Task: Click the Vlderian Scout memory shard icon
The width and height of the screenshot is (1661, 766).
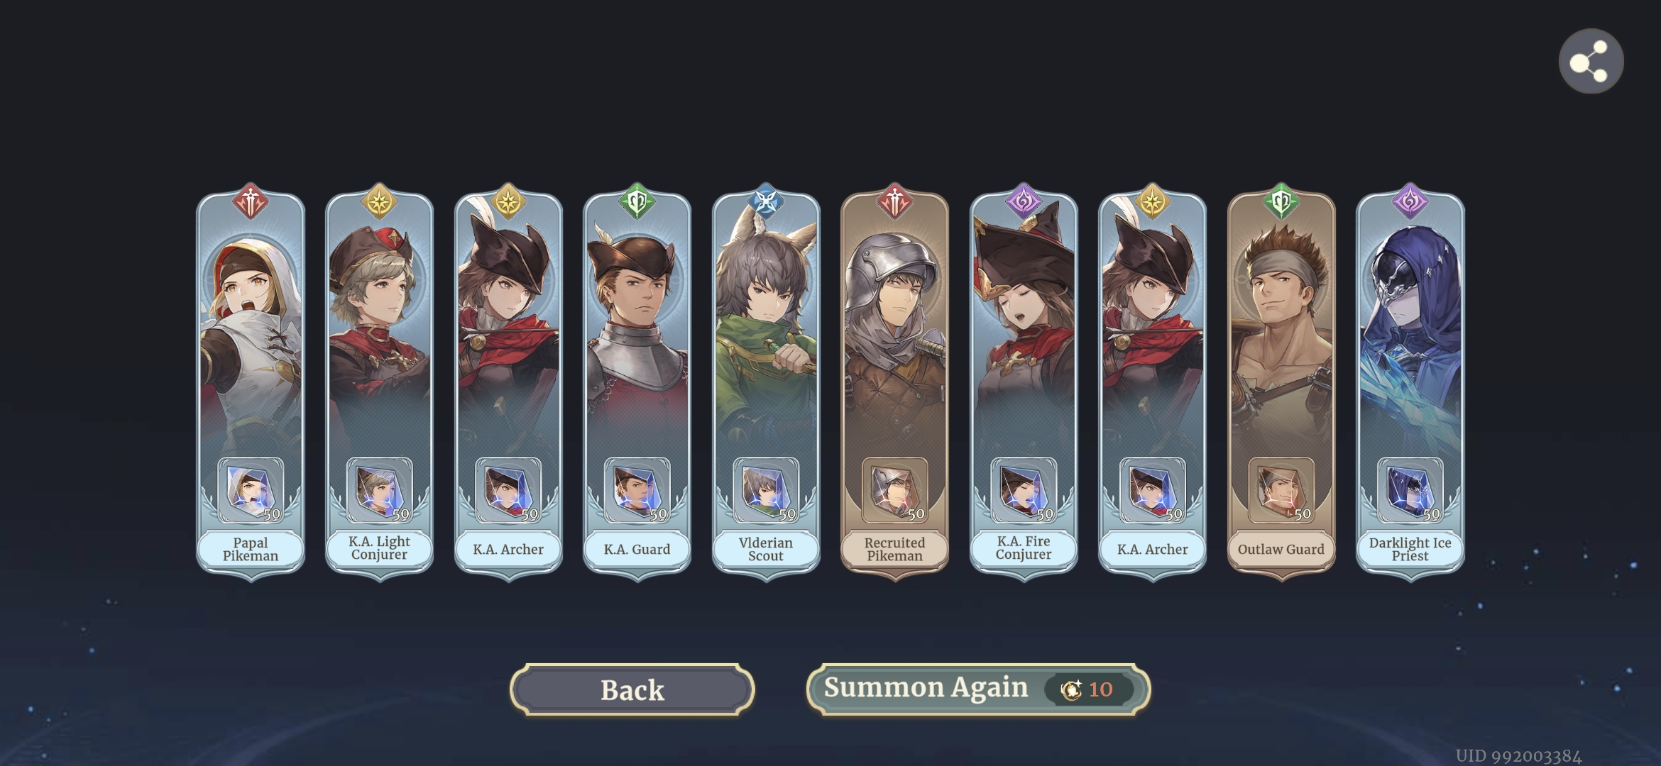Action: tap(766, 490)
